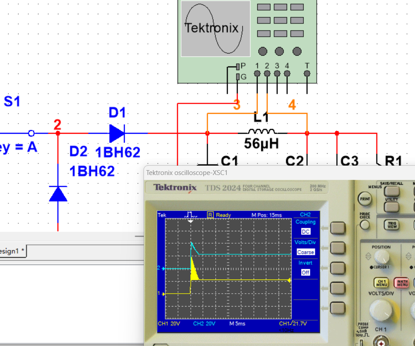The height and width of the screenshot is (346, 415).
Task: Click channel 1 pin of schematic oscilloscope
Action: (x=257, y=74)
